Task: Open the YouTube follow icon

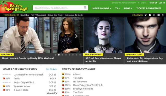Action: [158, 15]
